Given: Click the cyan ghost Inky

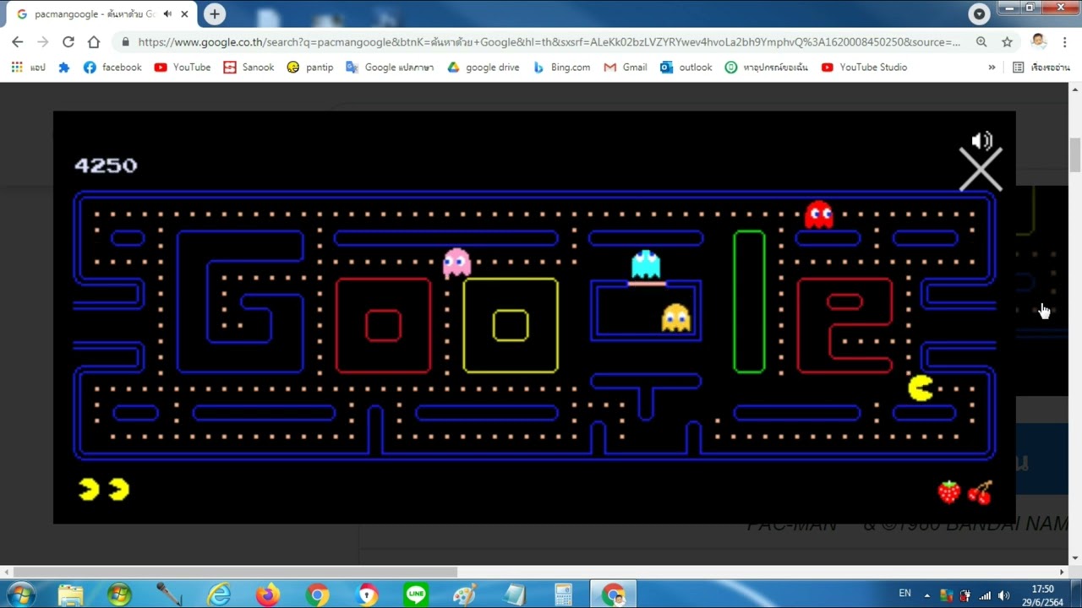Looking at the screenshot, I should click(646, 265).
